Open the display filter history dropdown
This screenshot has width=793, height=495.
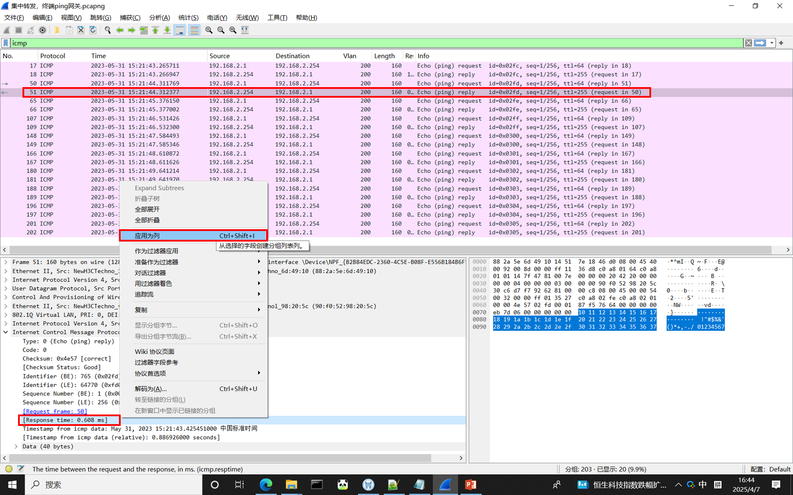tap(771, 43)
